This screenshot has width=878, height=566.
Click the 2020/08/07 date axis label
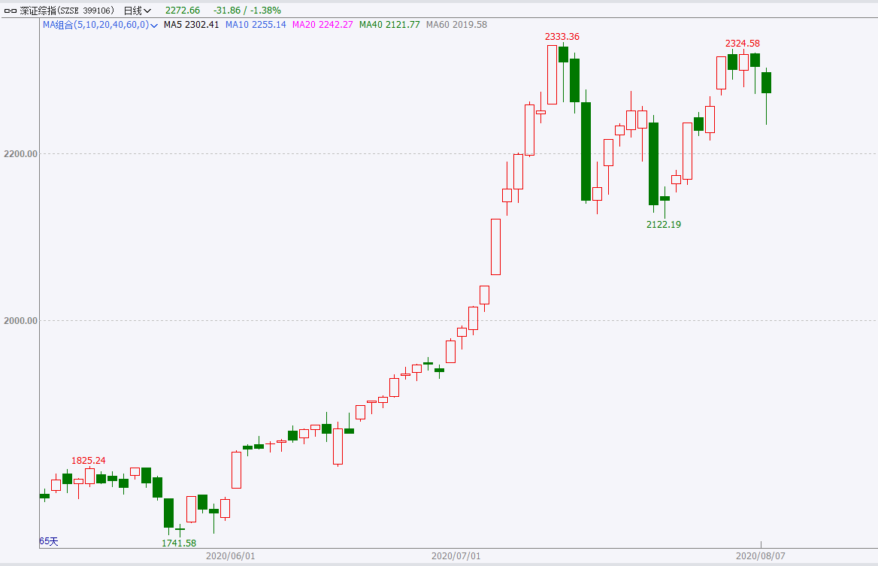coord(761,556)
